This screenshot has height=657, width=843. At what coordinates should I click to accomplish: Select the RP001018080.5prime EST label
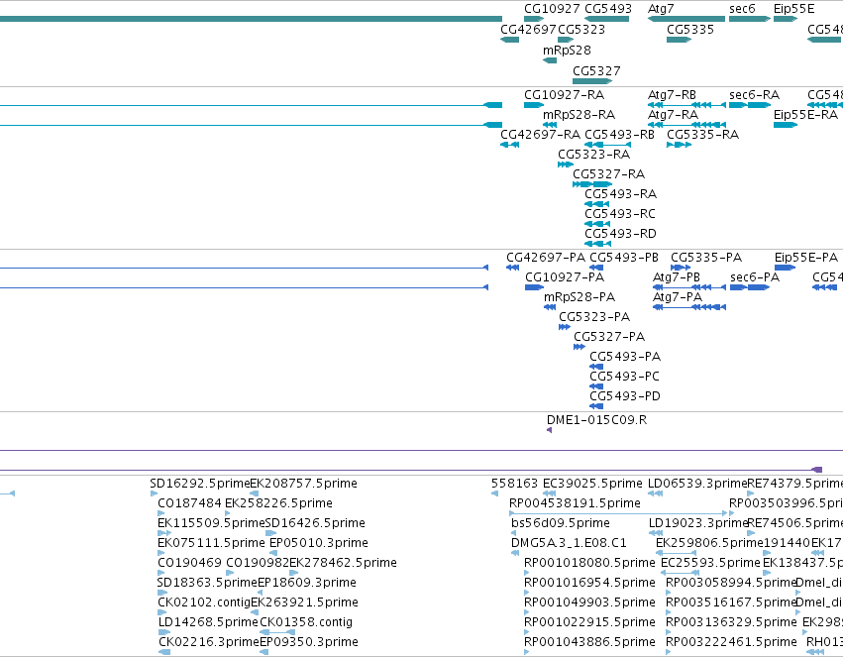[x=589, y=564]
